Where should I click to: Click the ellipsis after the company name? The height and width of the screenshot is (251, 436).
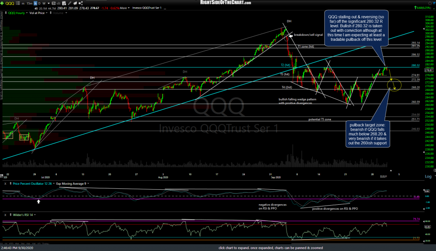click(x=165, y=8)
